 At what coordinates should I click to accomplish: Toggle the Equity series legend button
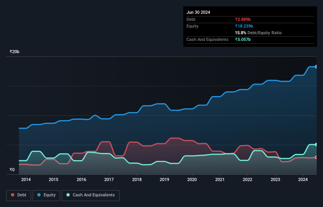click(46, 195)
